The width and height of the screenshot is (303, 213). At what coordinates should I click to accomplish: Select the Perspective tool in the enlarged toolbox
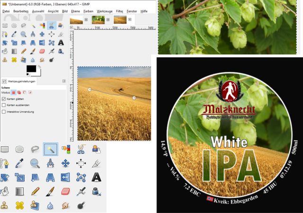point(50,177)
